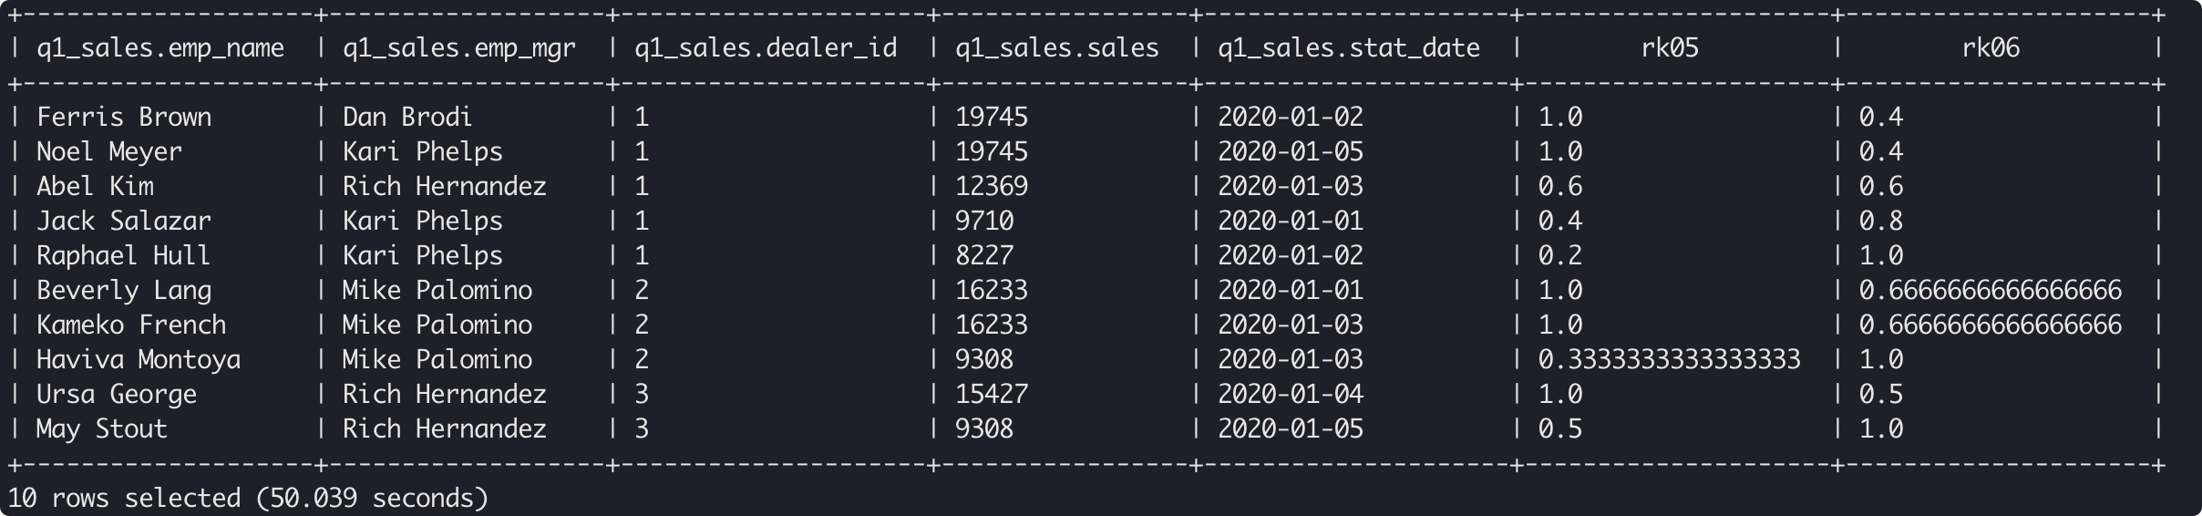
Task: Select the Ferris Brown name cell
Action: point(124,117)
